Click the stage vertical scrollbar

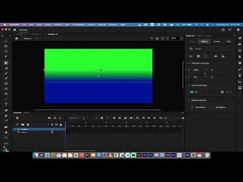point(183,74)
